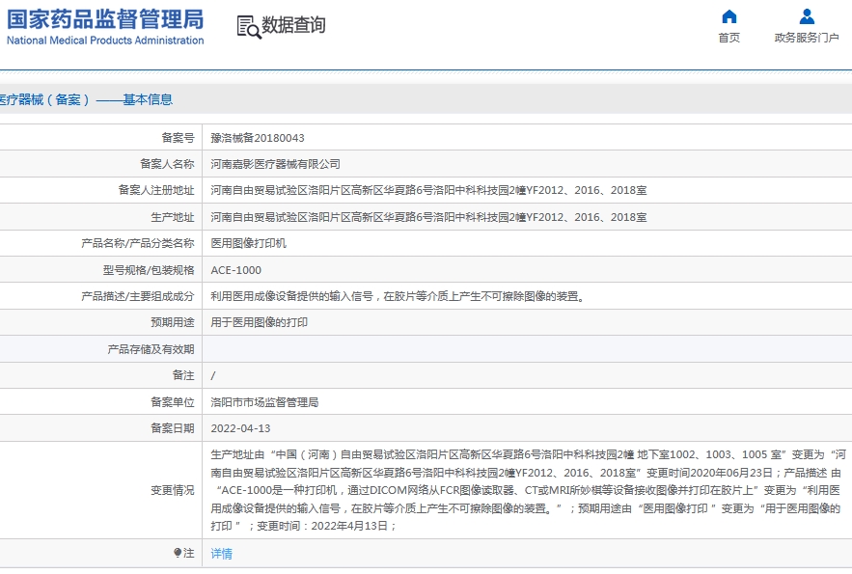852x574 pixels.
Task: Click the 备案人注册地址 label
Action: (156, 190)
